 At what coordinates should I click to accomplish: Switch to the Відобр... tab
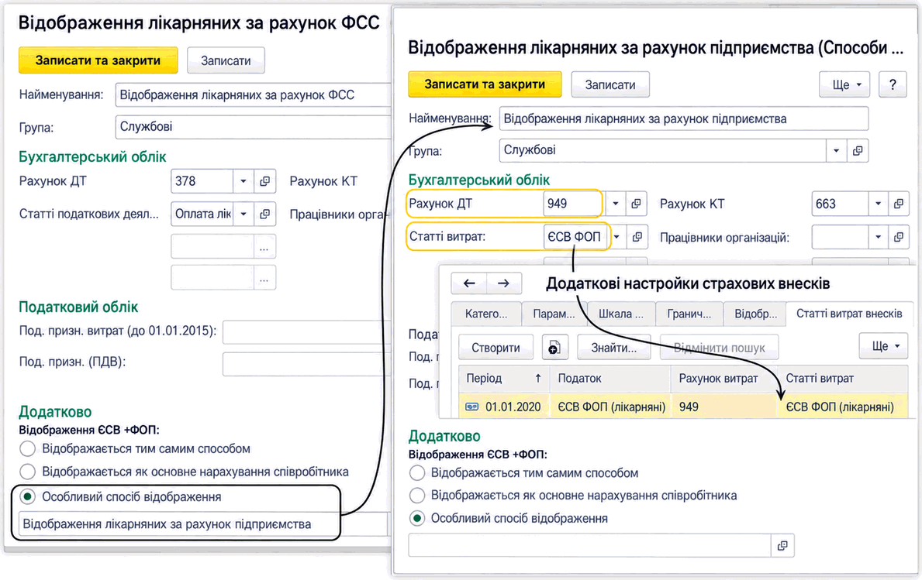[755, 314]
